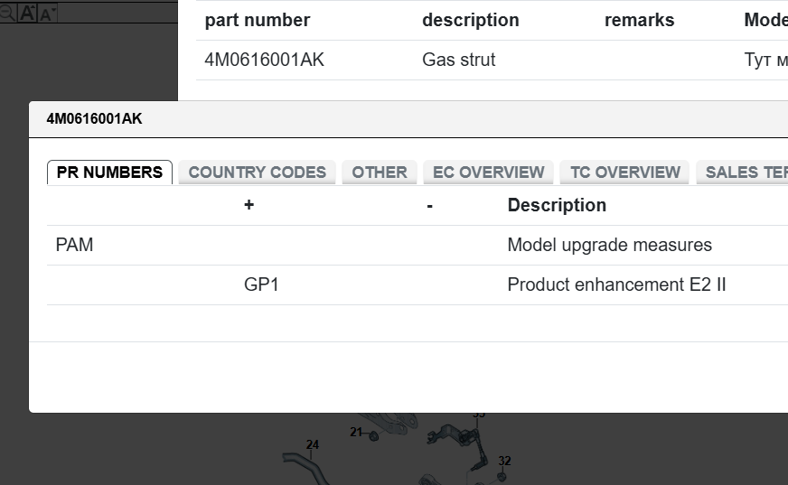This screenshot has height=485, width=788.
Task: Select the GP1 code in the table
Action: (x=261, y=285)
